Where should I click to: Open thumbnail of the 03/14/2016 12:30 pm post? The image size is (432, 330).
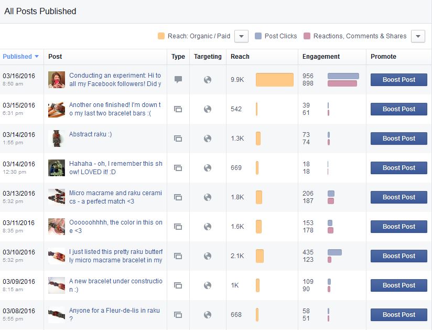tap(57, 167)
